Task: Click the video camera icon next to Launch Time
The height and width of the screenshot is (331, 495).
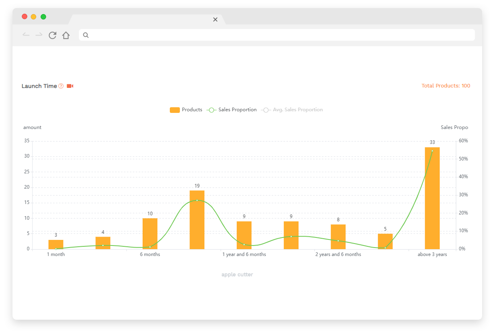Action: coord(70,86)
